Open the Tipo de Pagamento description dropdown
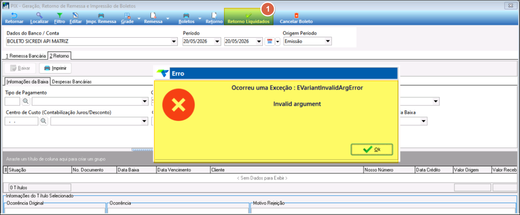 [x=145, y=101]
